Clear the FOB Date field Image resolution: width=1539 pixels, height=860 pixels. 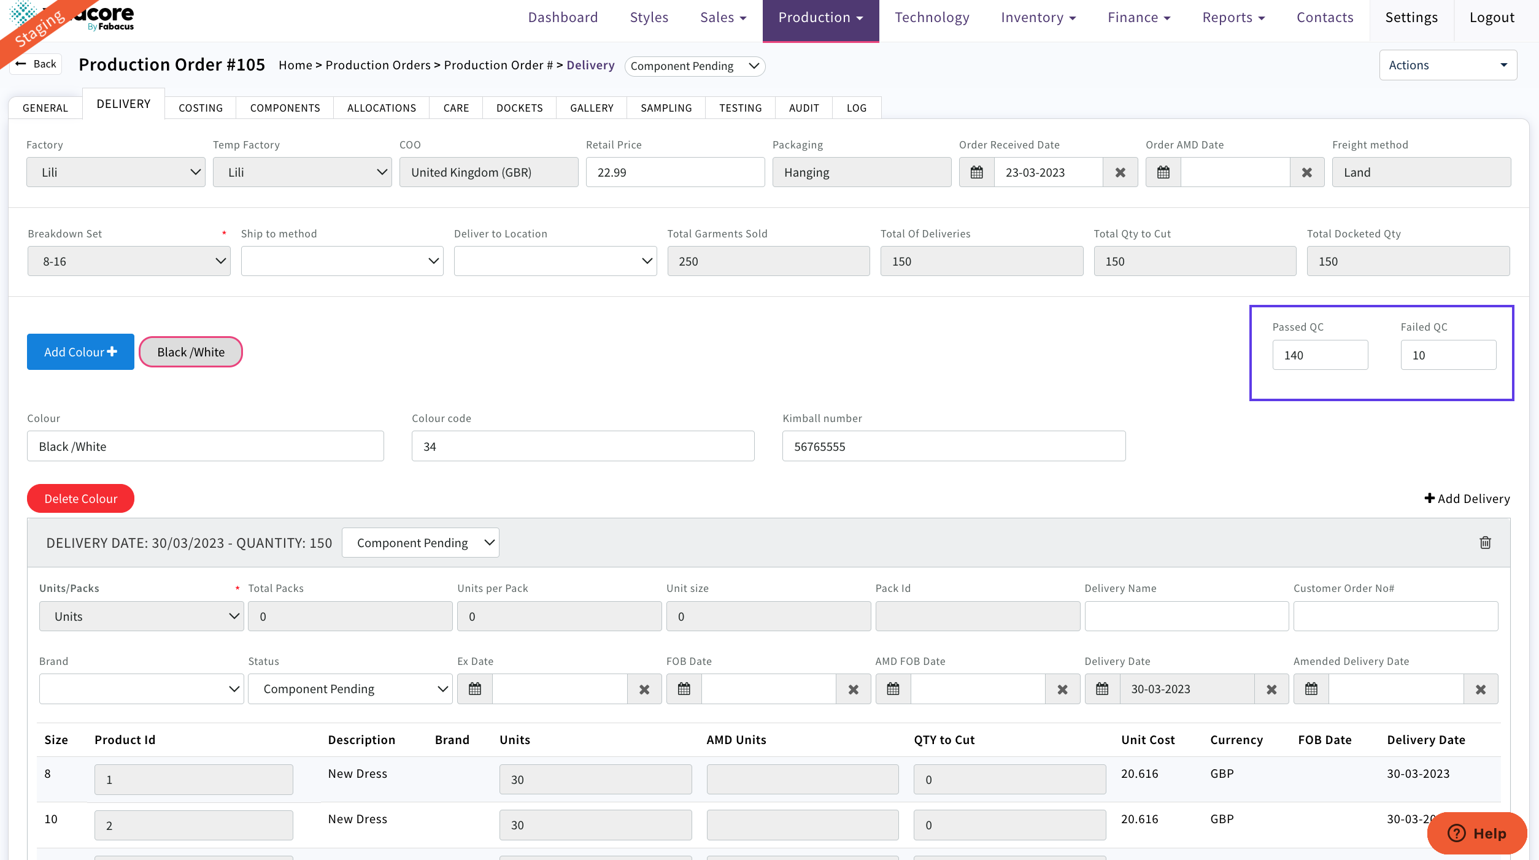853,689
